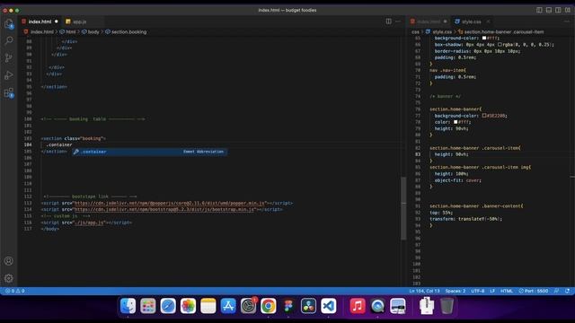Image resolution: width=575 pixels, height=323 pixels.
Task: Open the #3E2208 color swatch
Action: click(x=484, y=116)
